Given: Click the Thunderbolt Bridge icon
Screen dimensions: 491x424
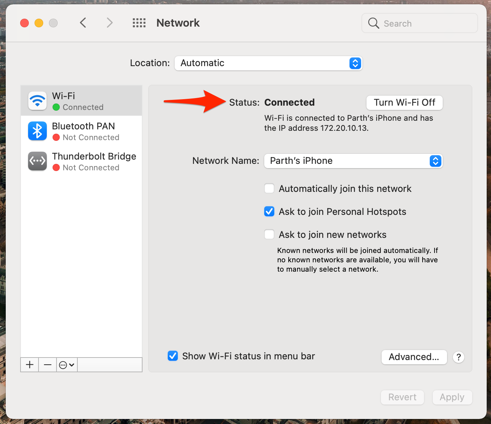Looking at the screenshot, I should (37, 161).
